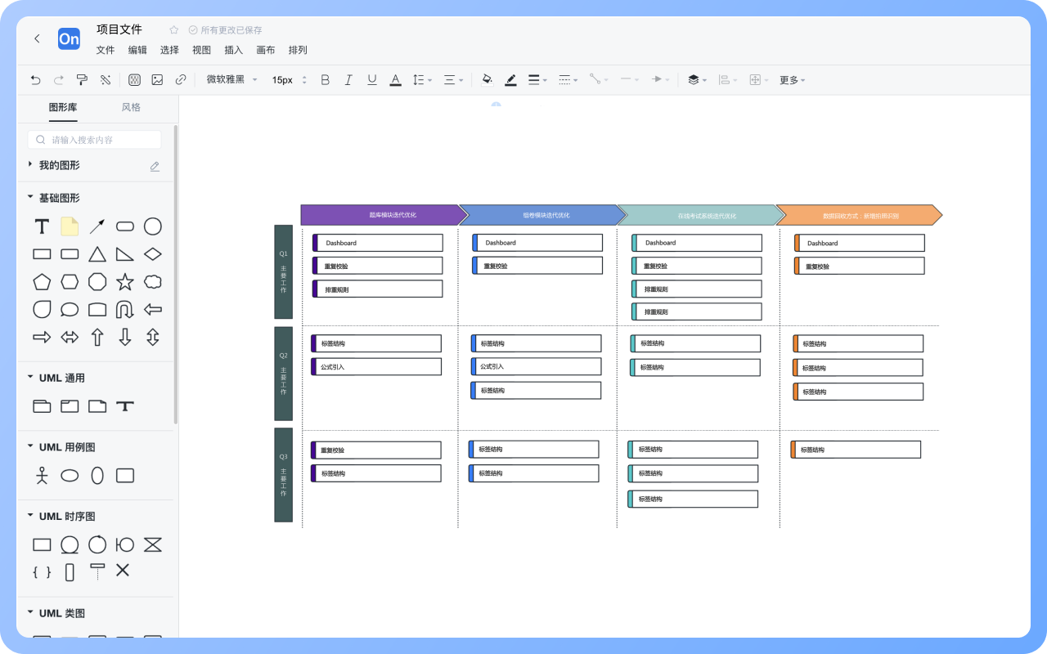Open the fill color bucket picker
The height and width of the screenshot is (654, 1047).
coord(488,80)
